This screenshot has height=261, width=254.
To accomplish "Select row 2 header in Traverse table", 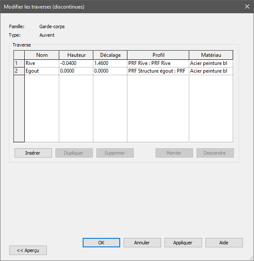I will [19, 71].
